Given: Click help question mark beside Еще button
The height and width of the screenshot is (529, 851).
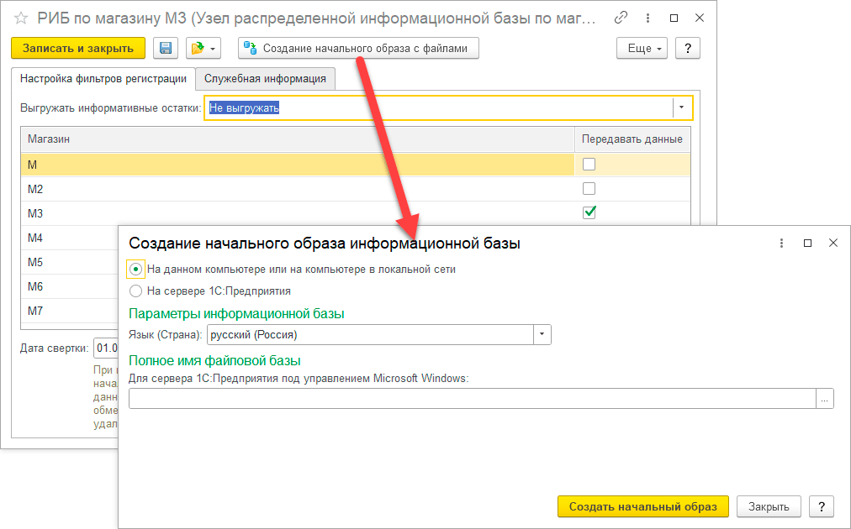Looking at the screenshot, I should click(x=688, y=49).
